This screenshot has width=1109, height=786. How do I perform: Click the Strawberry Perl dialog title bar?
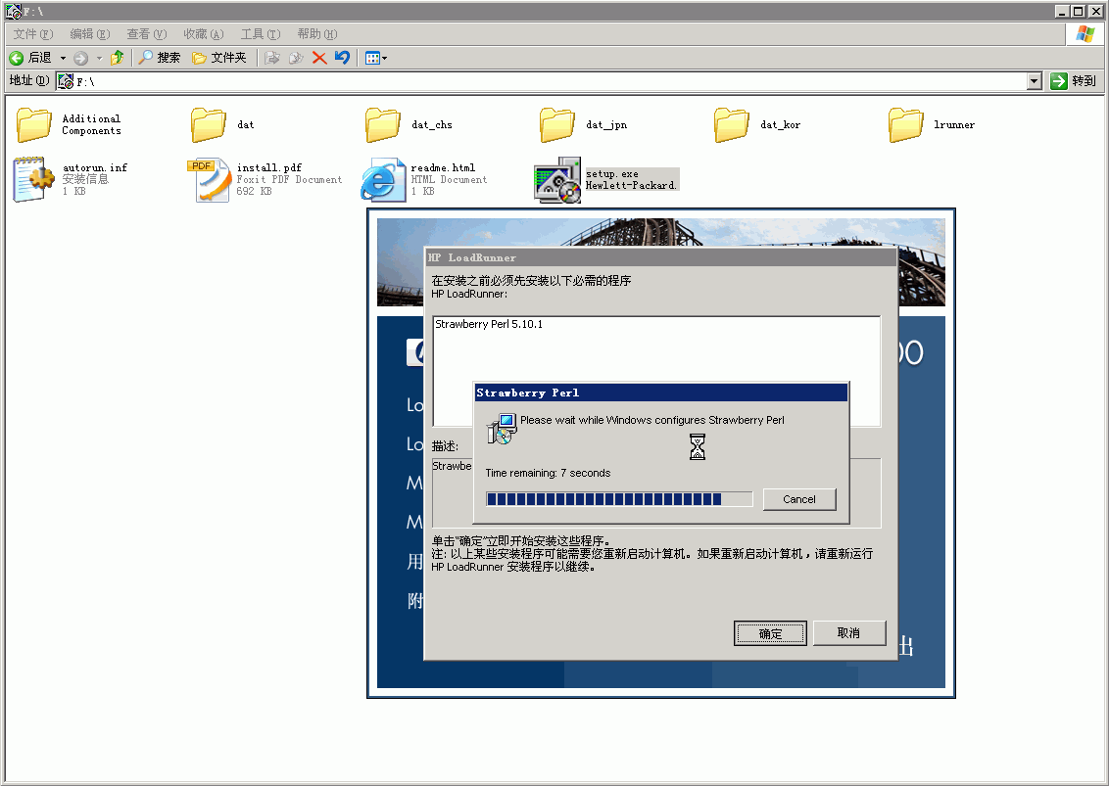point(660,393)
